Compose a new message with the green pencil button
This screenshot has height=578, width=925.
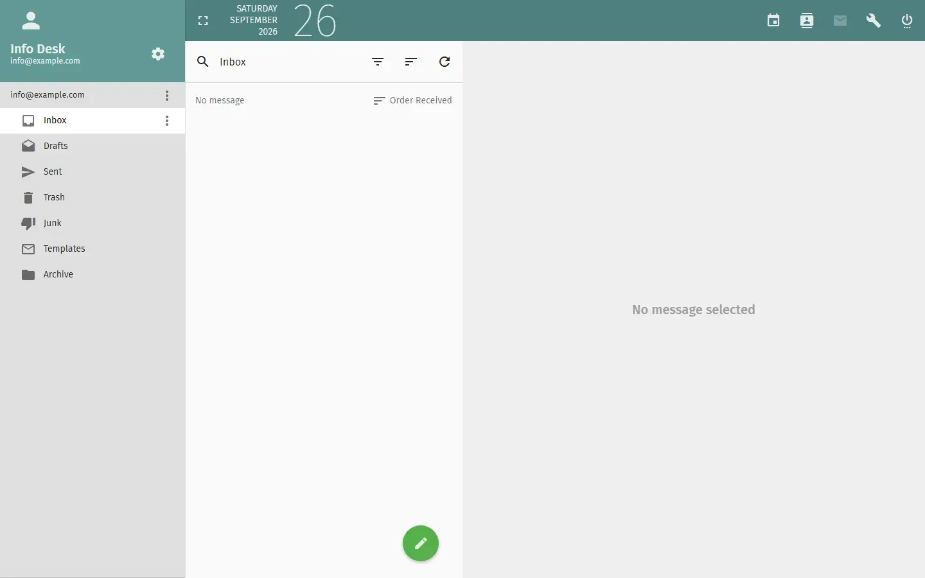421,543
